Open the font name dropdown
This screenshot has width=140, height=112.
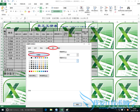(26, 8)
